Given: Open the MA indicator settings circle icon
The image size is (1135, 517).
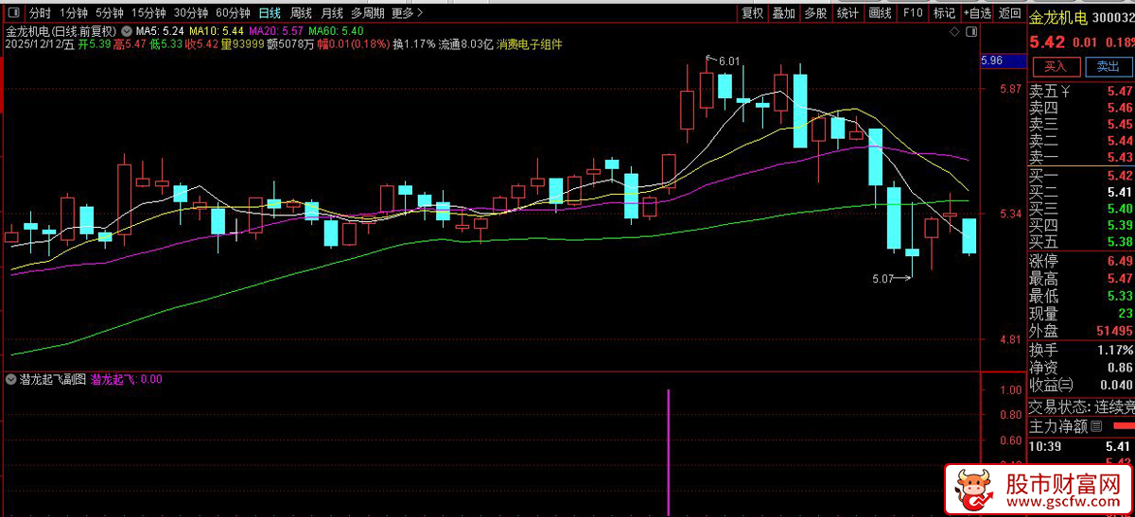Looking at the screenshot, I should [x=127, y=31].
